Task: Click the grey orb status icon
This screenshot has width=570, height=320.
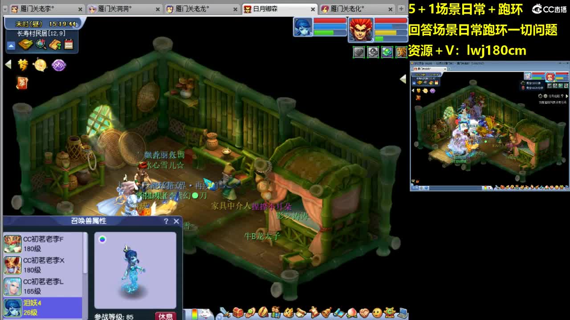Action: click(373, 52)
